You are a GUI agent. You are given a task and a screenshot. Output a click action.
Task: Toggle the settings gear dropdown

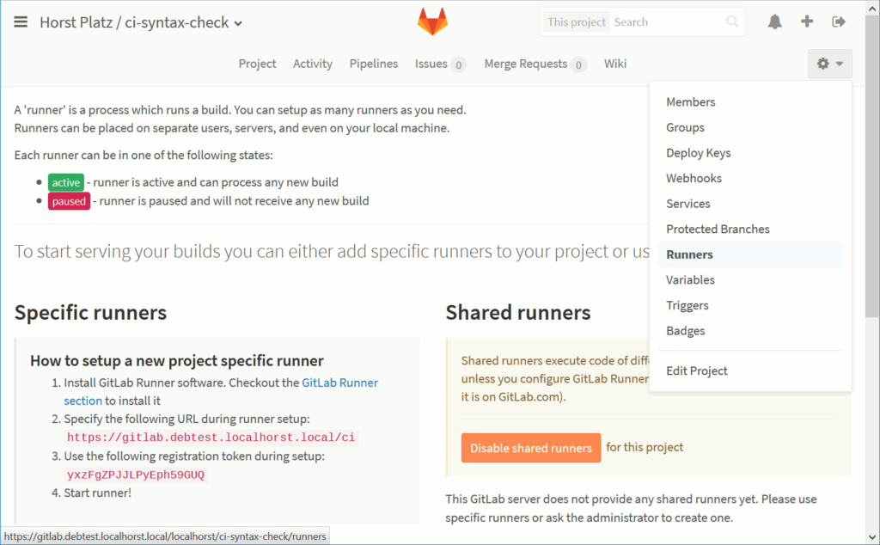click(830, 64)
